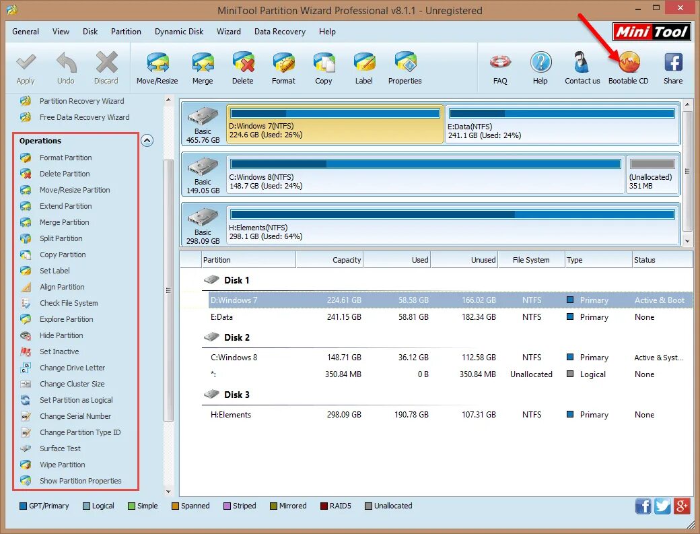700x534 pixels.
Task: Click the sidebar scroll down arrow
Action: point(168,492)
